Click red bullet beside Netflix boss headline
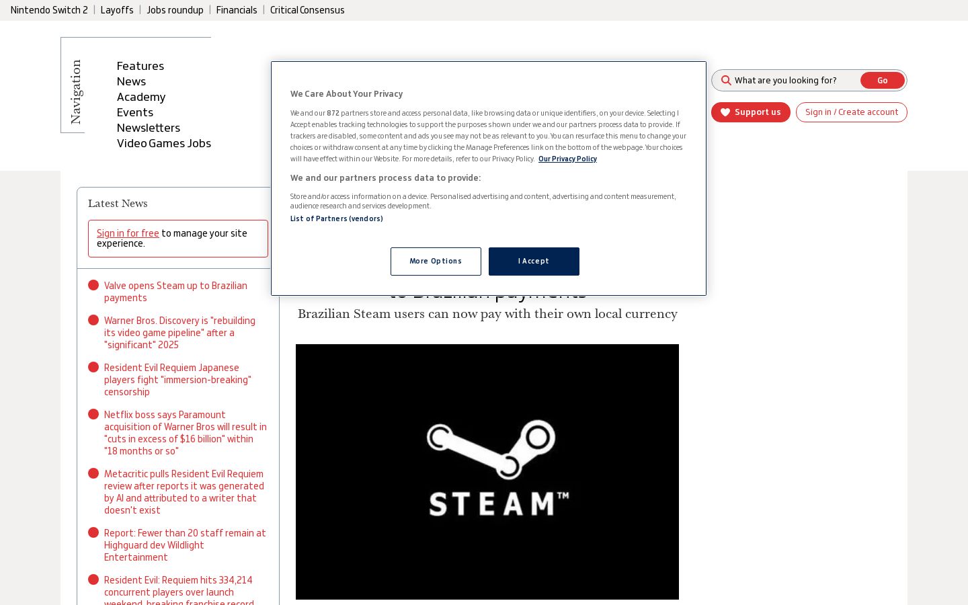 (x=93, y=414)
